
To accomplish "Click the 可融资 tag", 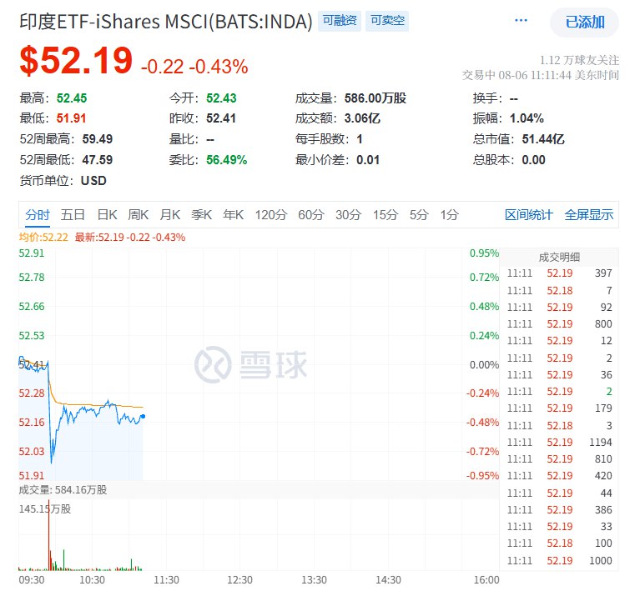I will pos(340,21).
